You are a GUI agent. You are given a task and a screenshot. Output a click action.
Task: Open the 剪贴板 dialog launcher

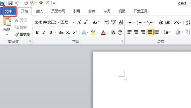[x=30, y=41]
